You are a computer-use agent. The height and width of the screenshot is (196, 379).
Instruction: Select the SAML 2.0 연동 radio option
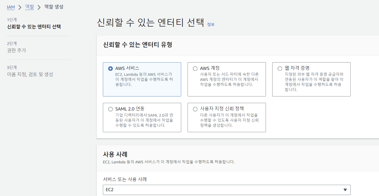110,109
